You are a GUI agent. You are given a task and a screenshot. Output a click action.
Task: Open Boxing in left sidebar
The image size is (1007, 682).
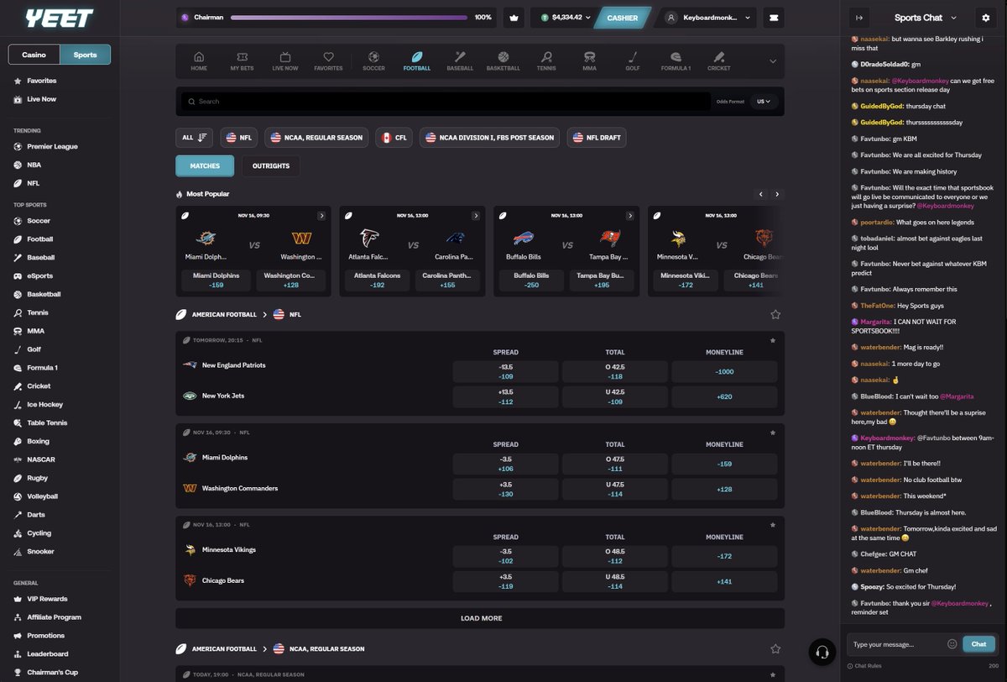(x=38, y=441)
